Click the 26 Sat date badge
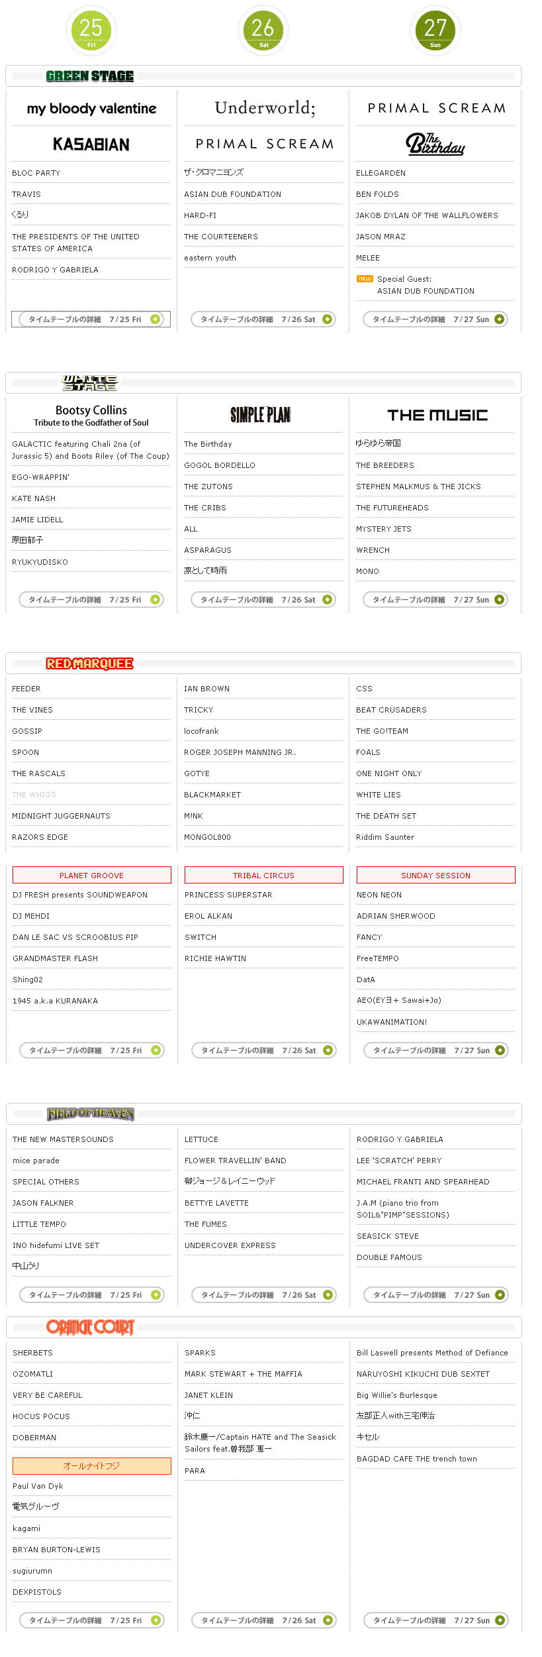 tap(263, 30)
